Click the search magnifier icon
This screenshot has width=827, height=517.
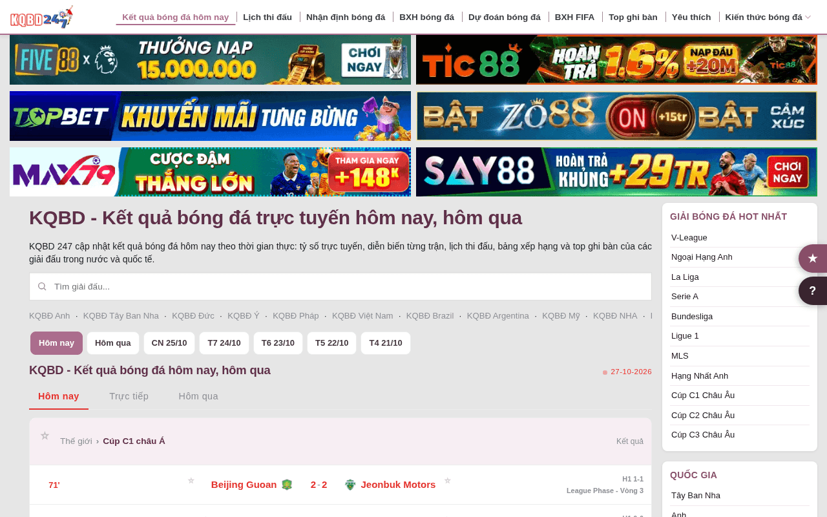pyautogui.click(x=42, y=286)
